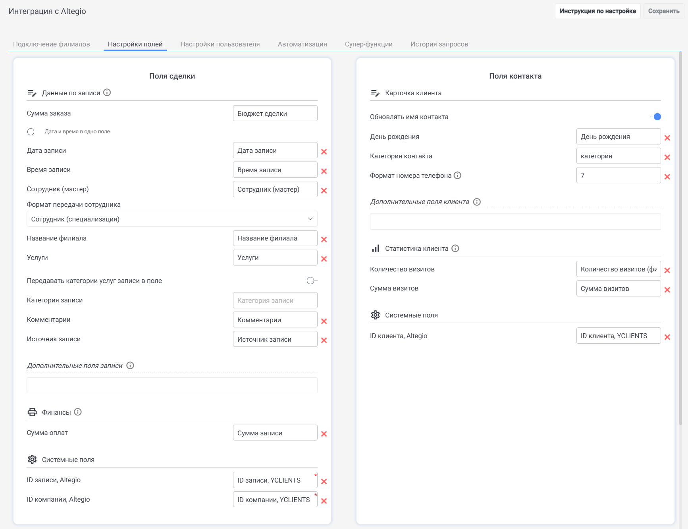
Task: Click the Сохранить button
Action: click(664, 11)
